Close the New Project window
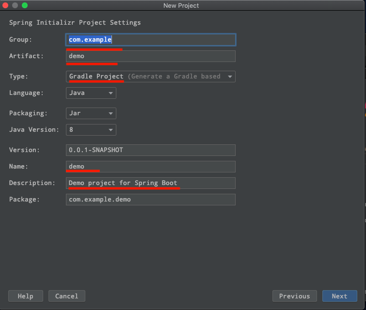 pos(5,5)
